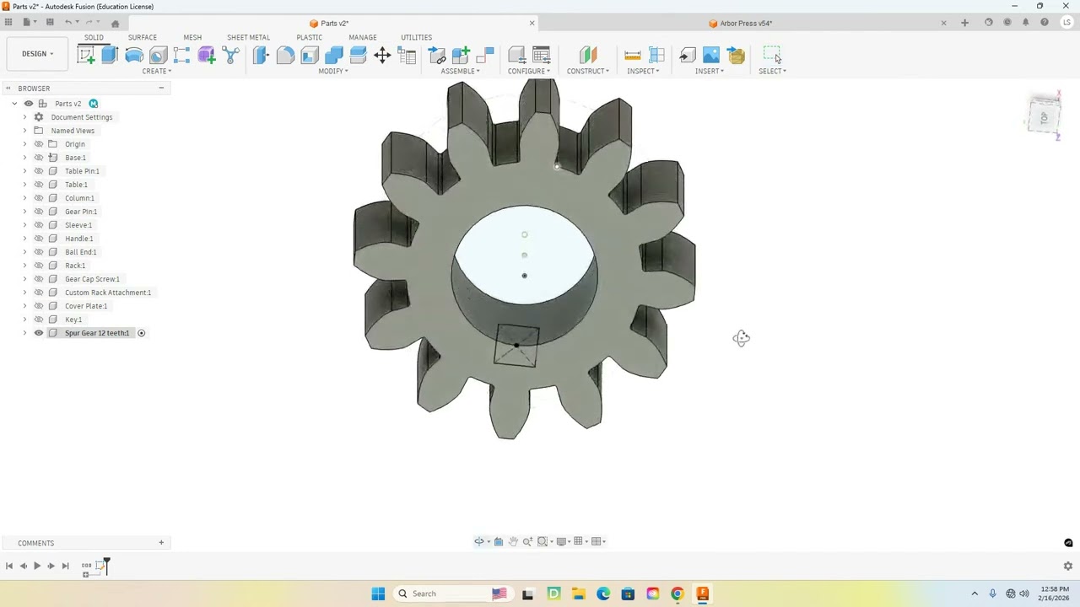Click the Insert Component assemble icon
This screenshot has height=607, width=1080.
[436, 56]
